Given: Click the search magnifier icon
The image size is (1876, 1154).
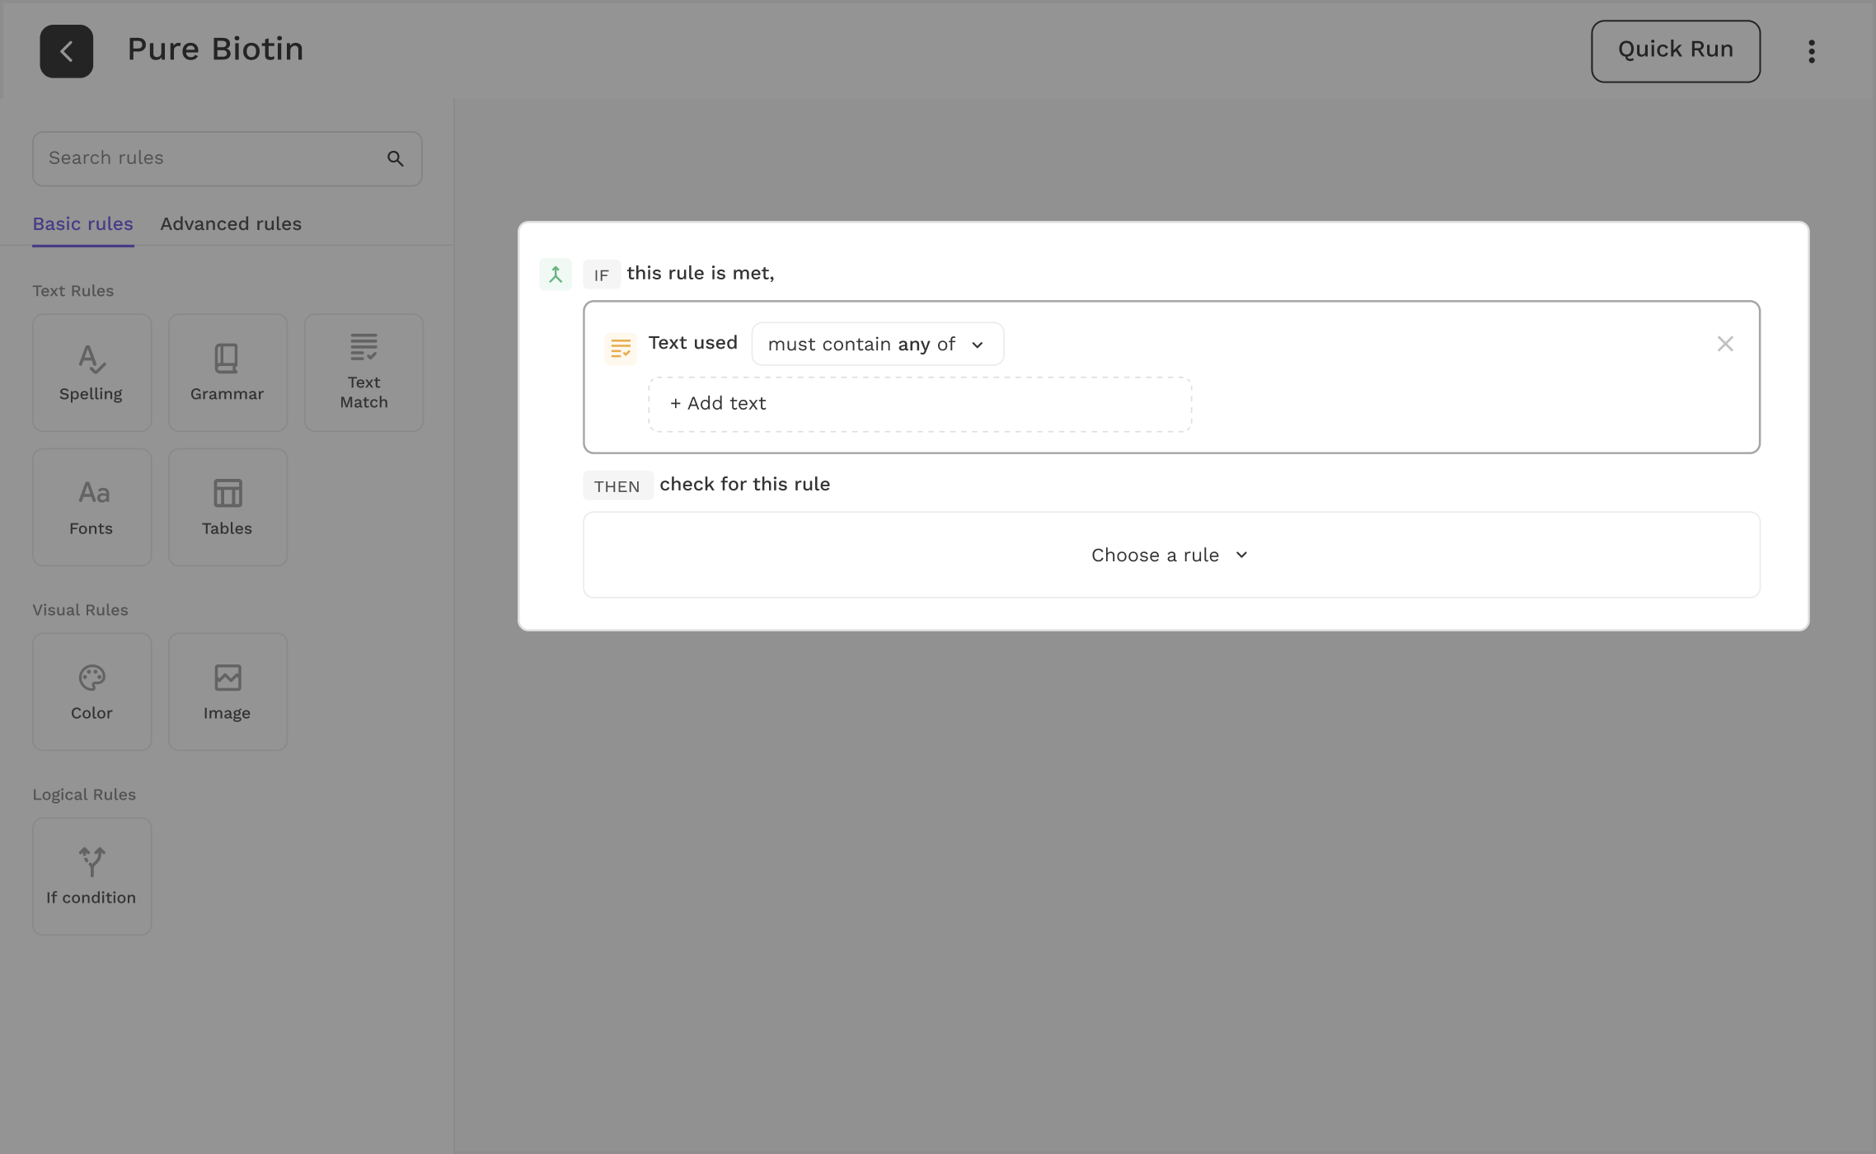Looking at the screenshot, I should (396, 158).
